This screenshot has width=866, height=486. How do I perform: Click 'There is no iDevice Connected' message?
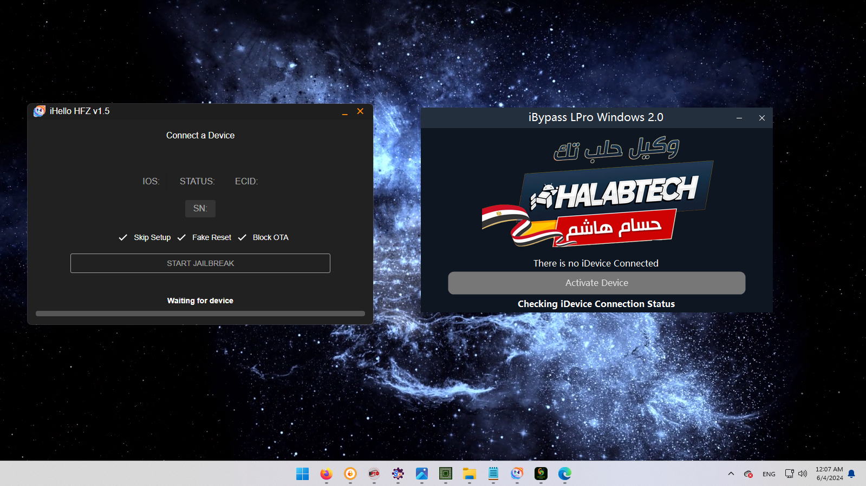596,263
